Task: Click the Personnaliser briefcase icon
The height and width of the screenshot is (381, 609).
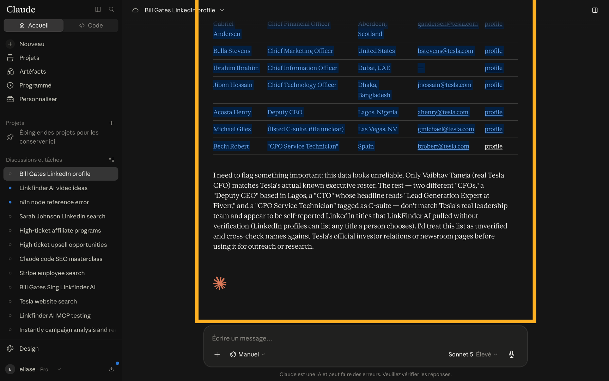Action: pyautogui.click(x=10, y=99)
